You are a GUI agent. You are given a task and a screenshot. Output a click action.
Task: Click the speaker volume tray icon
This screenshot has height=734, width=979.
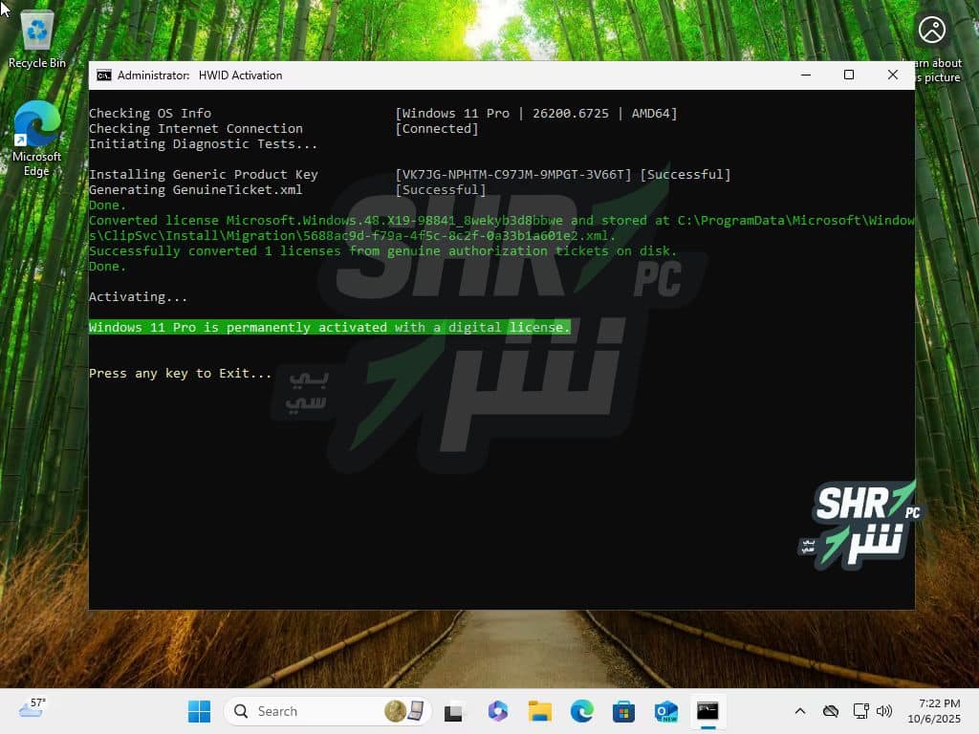pos(884,711)
